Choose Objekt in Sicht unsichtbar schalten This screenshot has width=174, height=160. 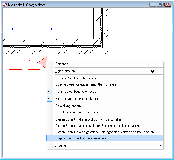105,78
